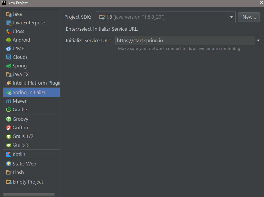Viewport: 264px width, 197px height.
Task: Open the Project SDK dropdown arrow
Action: point(232,17)
